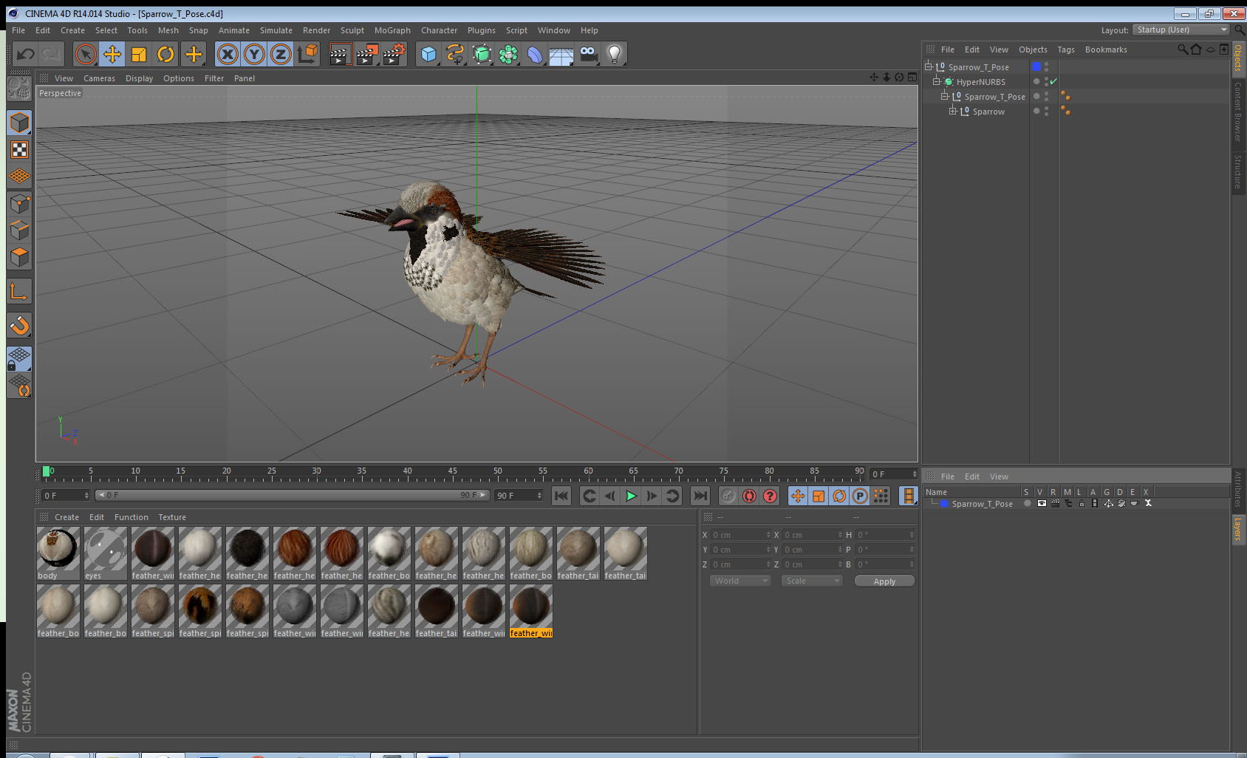Viewport: 1247px width, 758px height.
Task: Open Edit Render Settings icon
Action: (394, 54)
